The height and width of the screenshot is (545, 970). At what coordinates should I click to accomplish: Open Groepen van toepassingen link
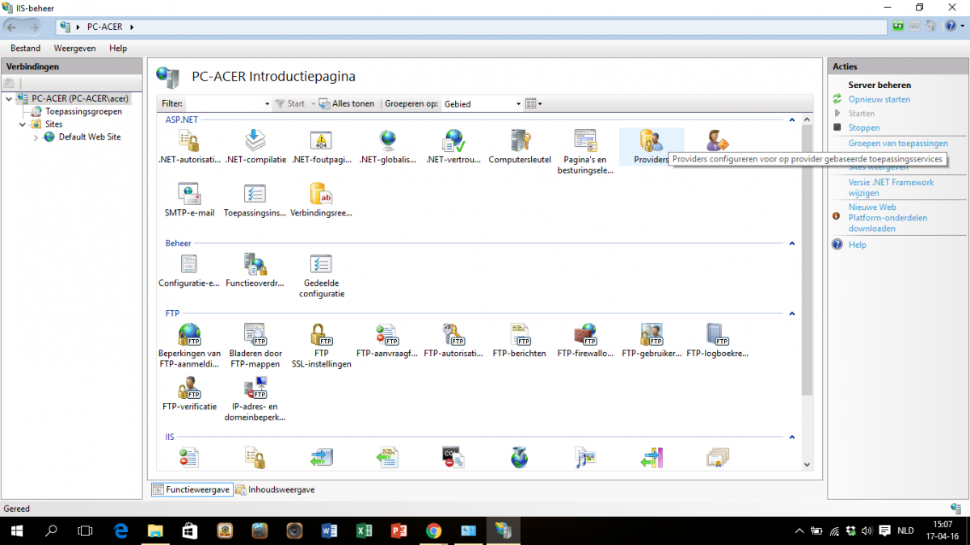(898, 143)
